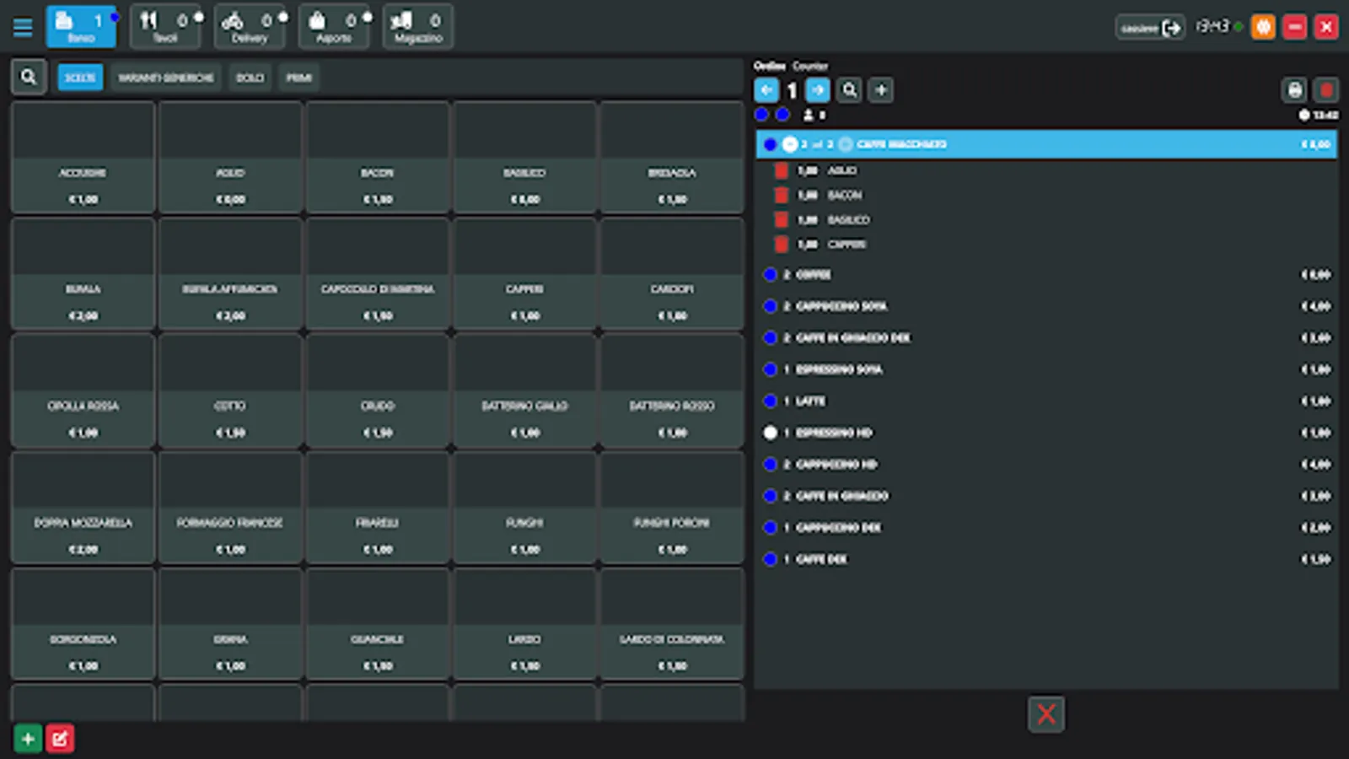Remove the Basilico variant with its trash icon
The width and height of the screenshot is (1349, 759).
pyautogui.click(x=782, y=219)
